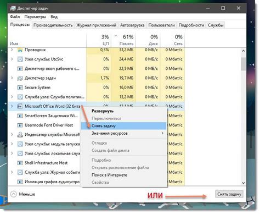
Task: Click the Task Manager title bar icon
Action: pos(13,8)
